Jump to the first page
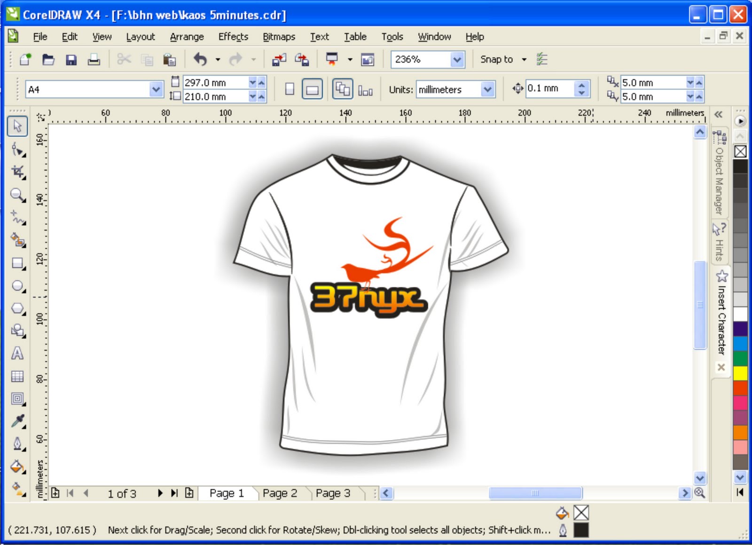The image size is (752, 545). (x=70, y=493)
